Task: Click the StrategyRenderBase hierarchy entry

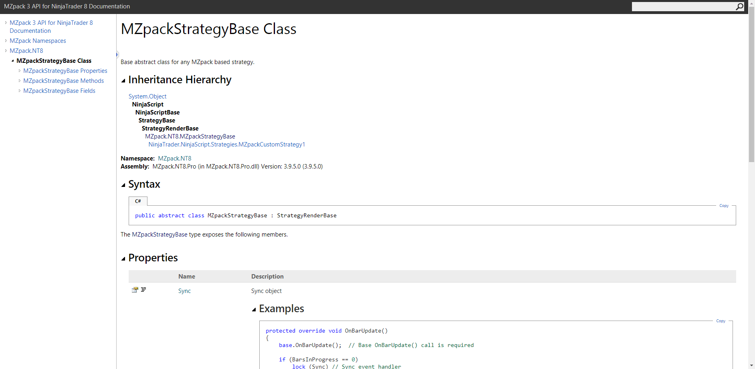Action: click(170, 128)
